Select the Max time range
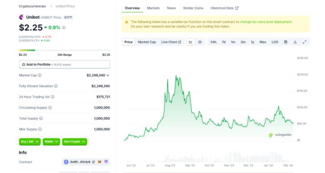Viewport: 325px width, 173px height. coord(263,42)
